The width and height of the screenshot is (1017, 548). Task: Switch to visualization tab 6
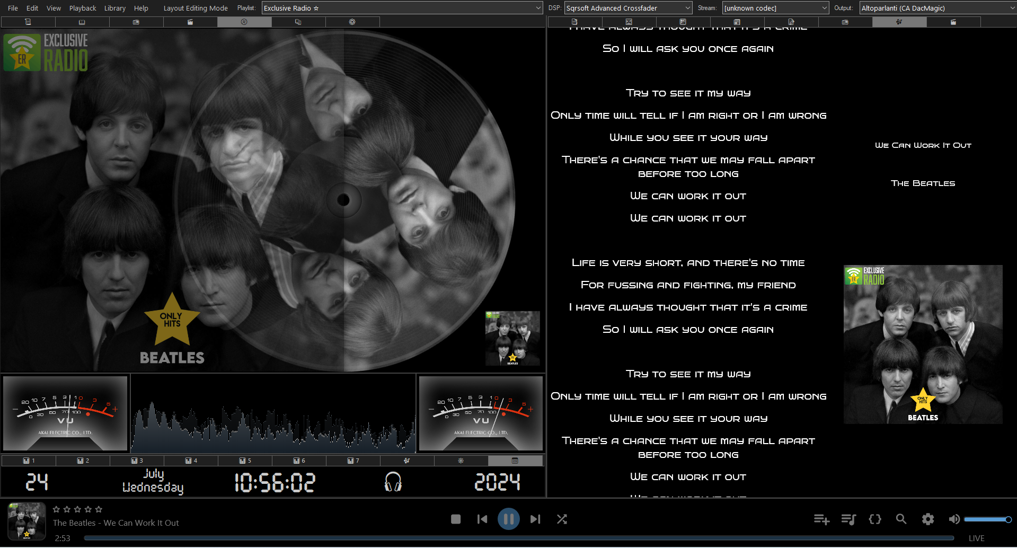[x=299, y=461]
